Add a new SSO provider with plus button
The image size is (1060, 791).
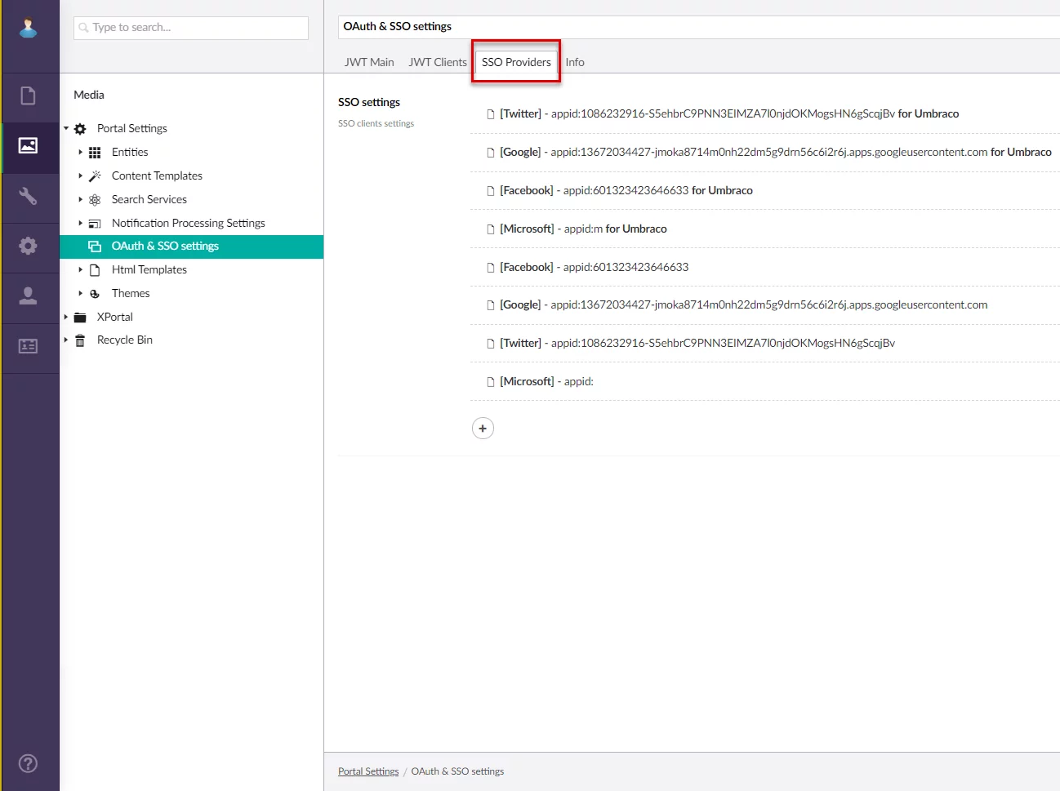click(483, 429)
